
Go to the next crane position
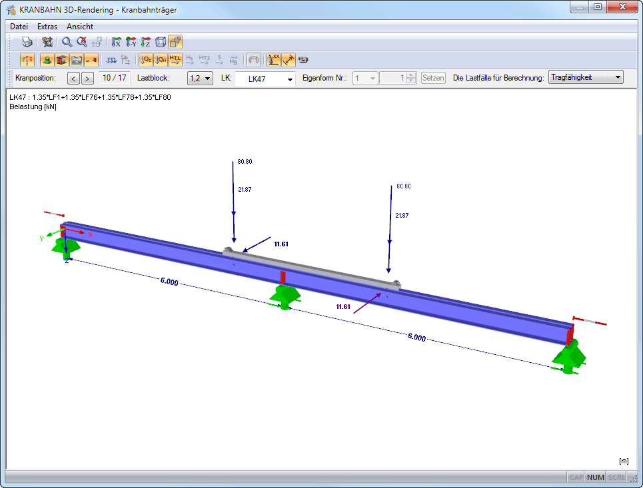pyautogui.click(x=88, y=79)
